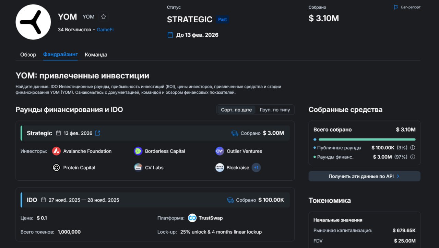Click the Protein Capital logo icon
Viewport: 439px width, 248px height.
pyautogui.click(x=56, y=168)
